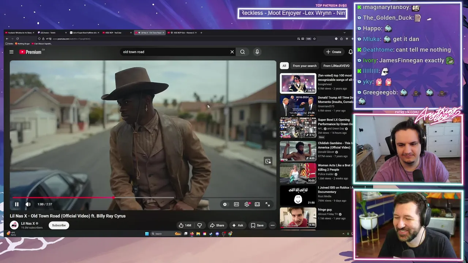Run the search with the magnifier button
Screen dimensions: 468x263
[242, 52]
